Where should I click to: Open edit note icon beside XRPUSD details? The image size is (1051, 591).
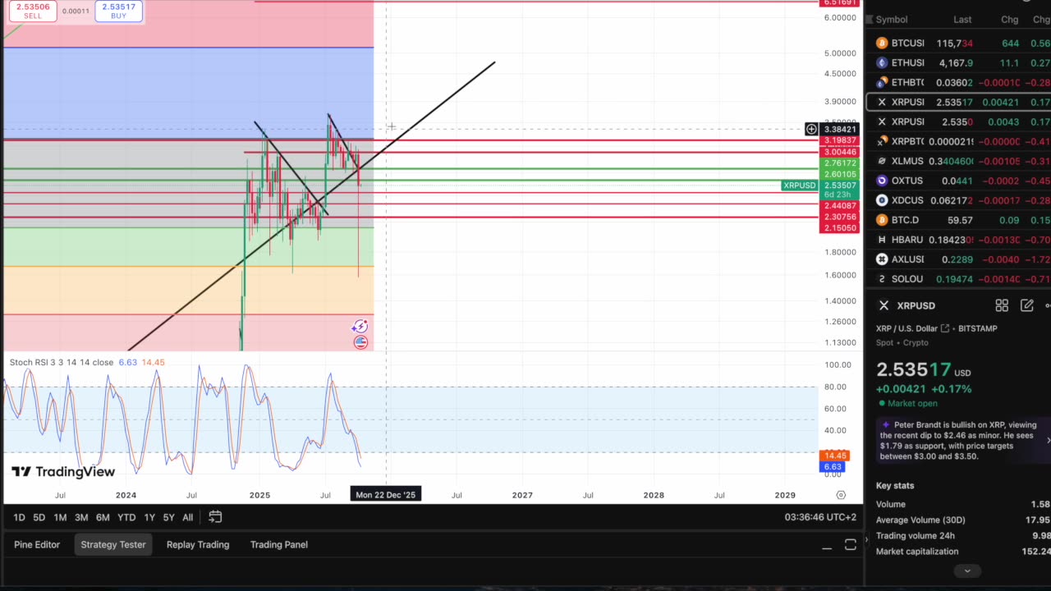(1026, 305)
